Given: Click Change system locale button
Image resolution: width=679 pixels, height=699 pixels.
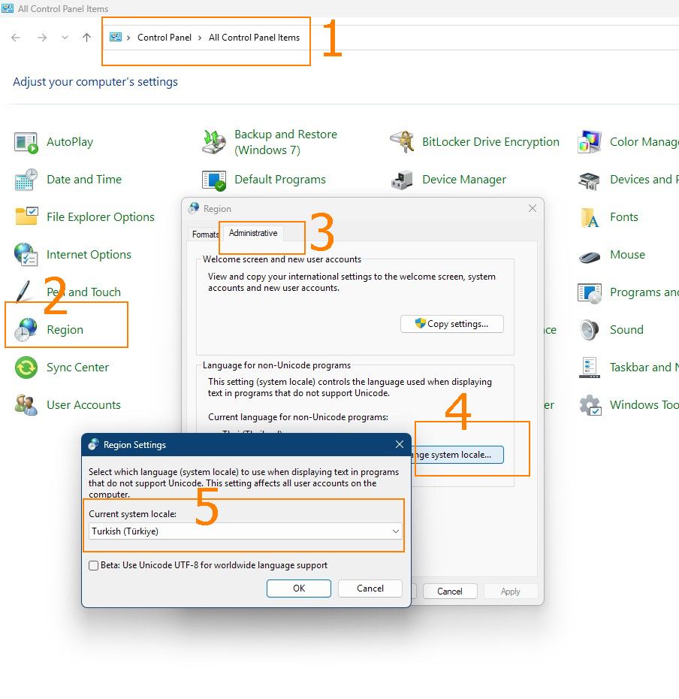Looking at the screenshot, I should (458, 455).
